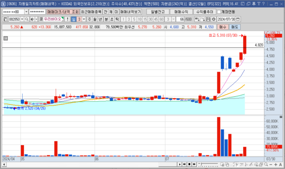Click the data grid icon on chart

coord(6,38)
